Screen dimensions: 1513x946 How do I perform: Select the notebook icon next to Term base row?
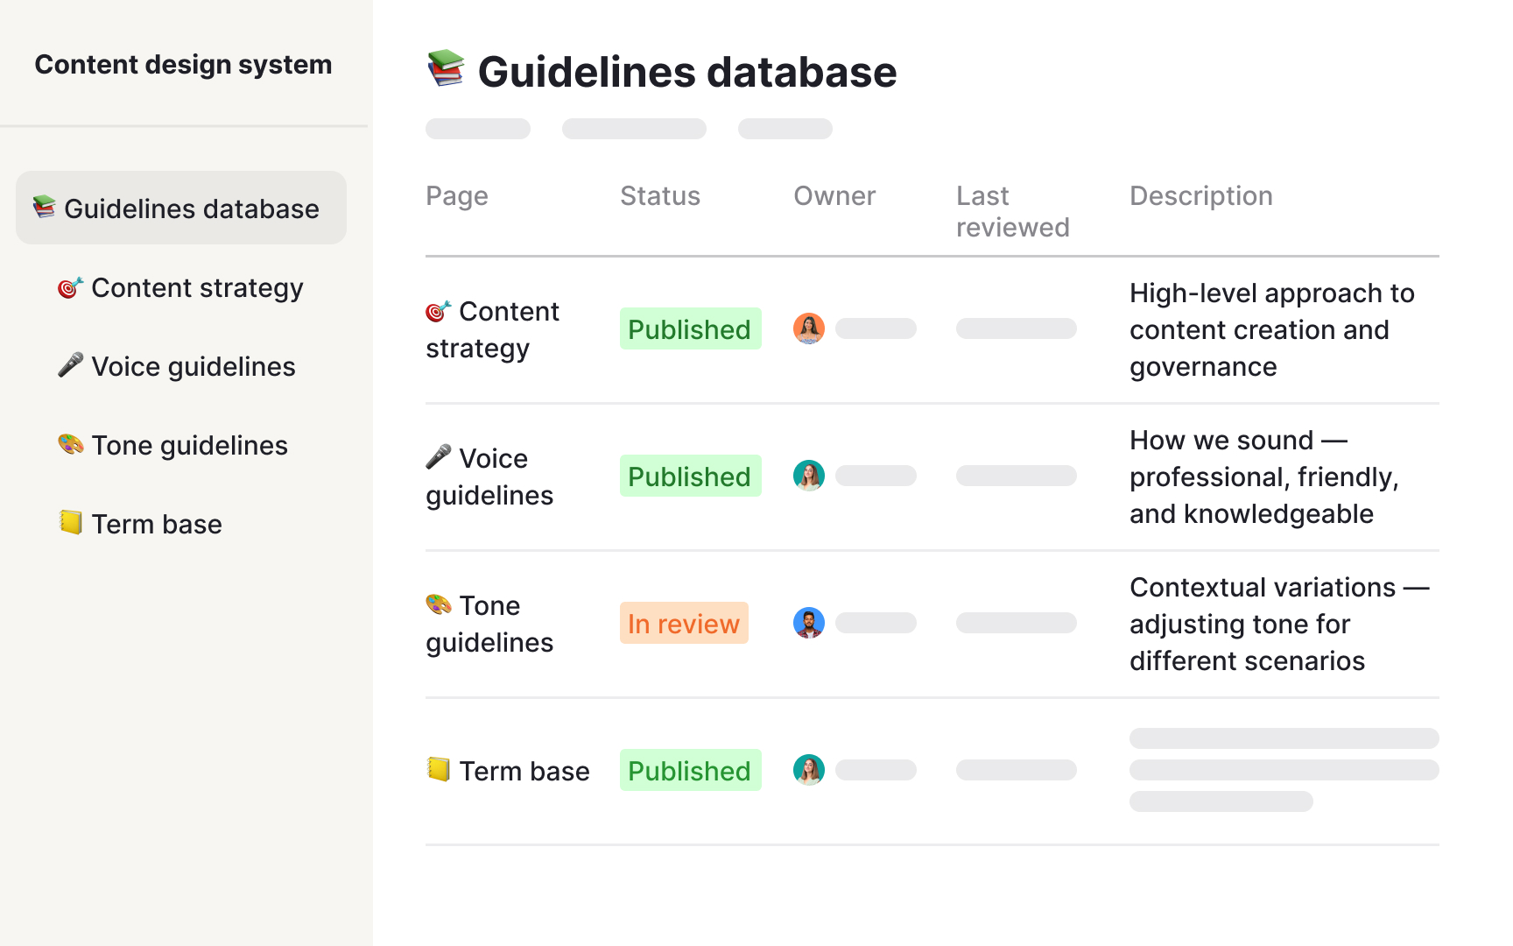pyautogui.click(x=437, y=771)
